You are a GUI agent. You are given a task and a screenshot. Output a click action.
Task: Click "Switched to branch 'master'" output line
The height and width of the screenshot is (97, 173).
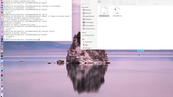(x=15, y=33)
